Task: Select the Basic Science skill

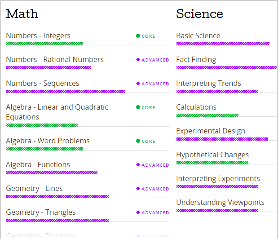Action: tap(198, 35)
